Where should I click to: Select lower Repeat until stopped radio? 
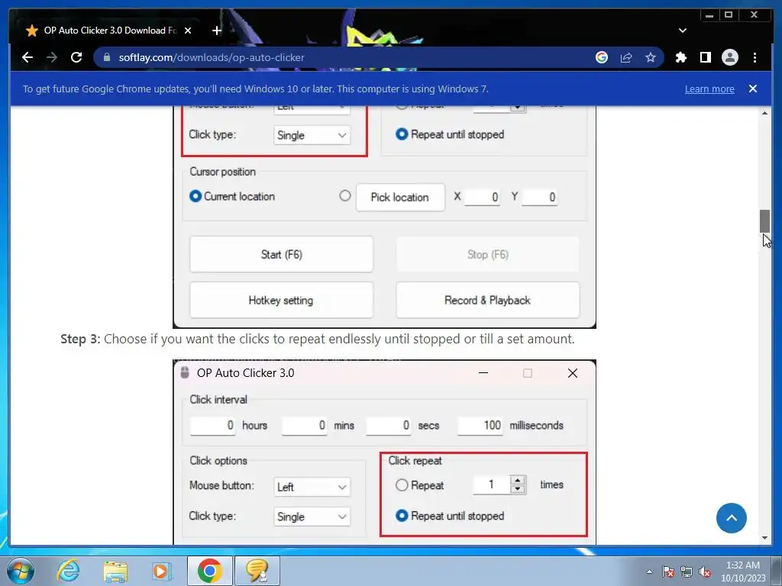click(402, 516)
